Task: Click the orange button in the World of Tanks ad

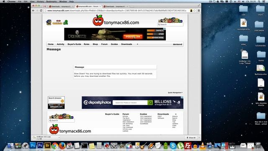Action: point(133,36)
